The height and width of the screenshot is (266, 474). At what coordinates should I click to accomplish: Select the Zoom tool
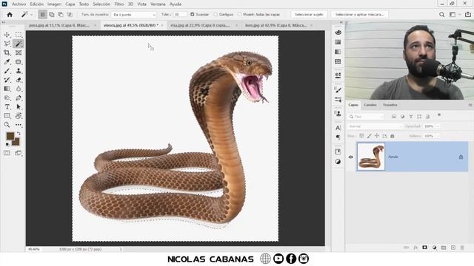point(7,125)
